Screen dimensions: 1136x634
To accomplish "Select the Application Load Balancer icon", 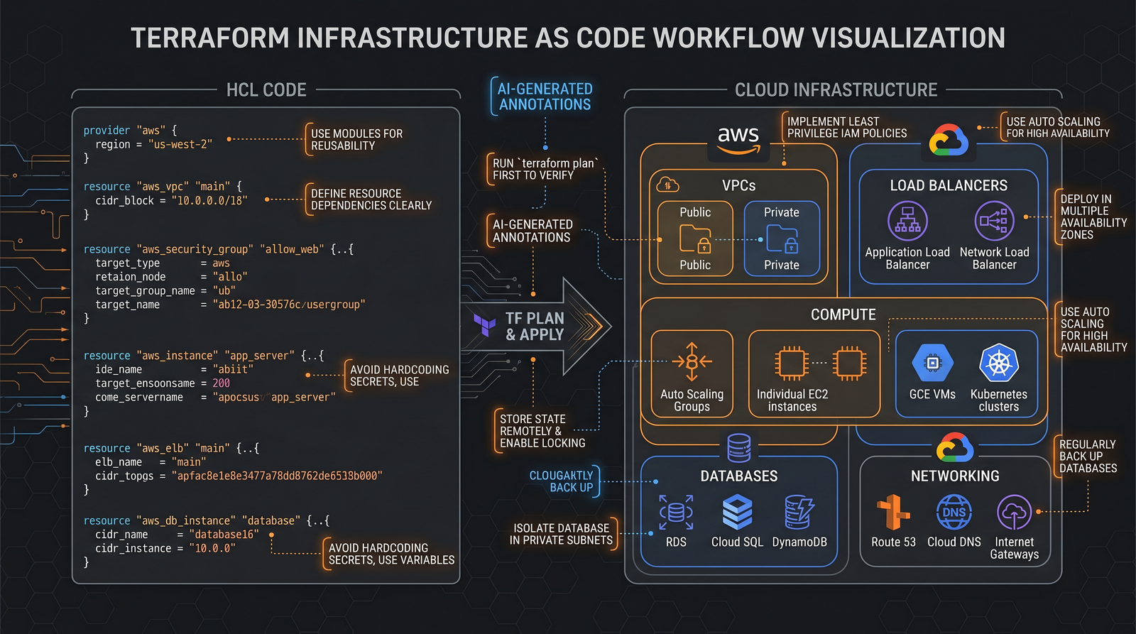I will pyautogui.click(x=907, y=221).
